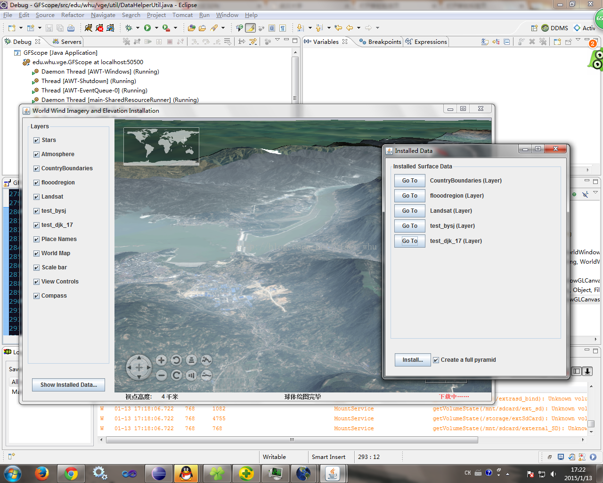Increase vertical exaggeration terrain control
Image resolution: width=603 pixels, height=483 pixels.
click(x=206, y=360)
